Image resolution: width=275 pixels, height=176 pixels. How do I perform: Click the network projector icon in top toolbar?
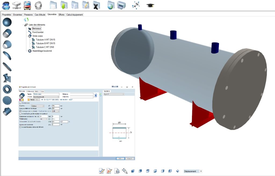coord(17,5)
